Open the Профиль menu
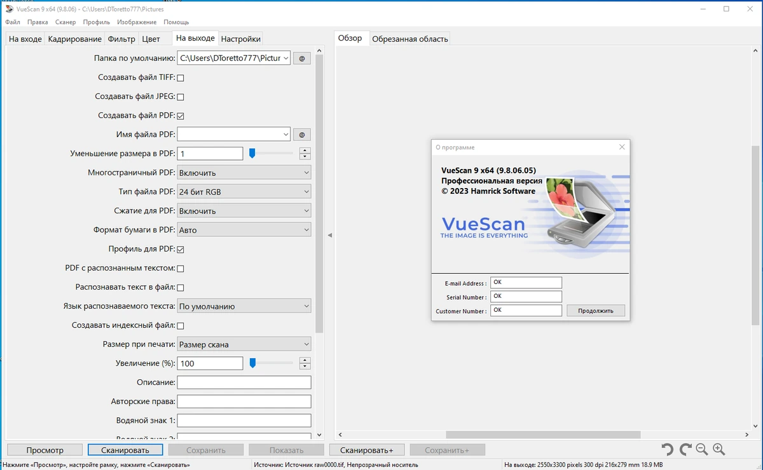The width and height of the screenshot is (763, 470). 97,22
